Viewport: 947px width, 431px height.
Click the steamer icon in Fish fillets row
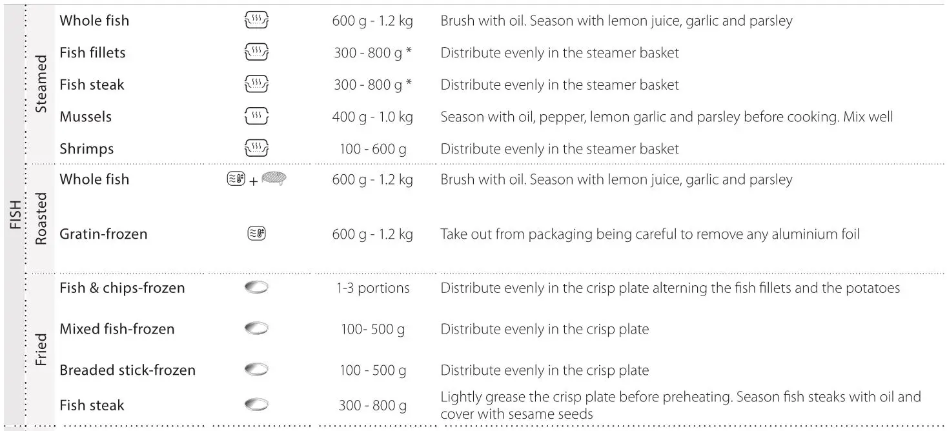coord(256,53)
